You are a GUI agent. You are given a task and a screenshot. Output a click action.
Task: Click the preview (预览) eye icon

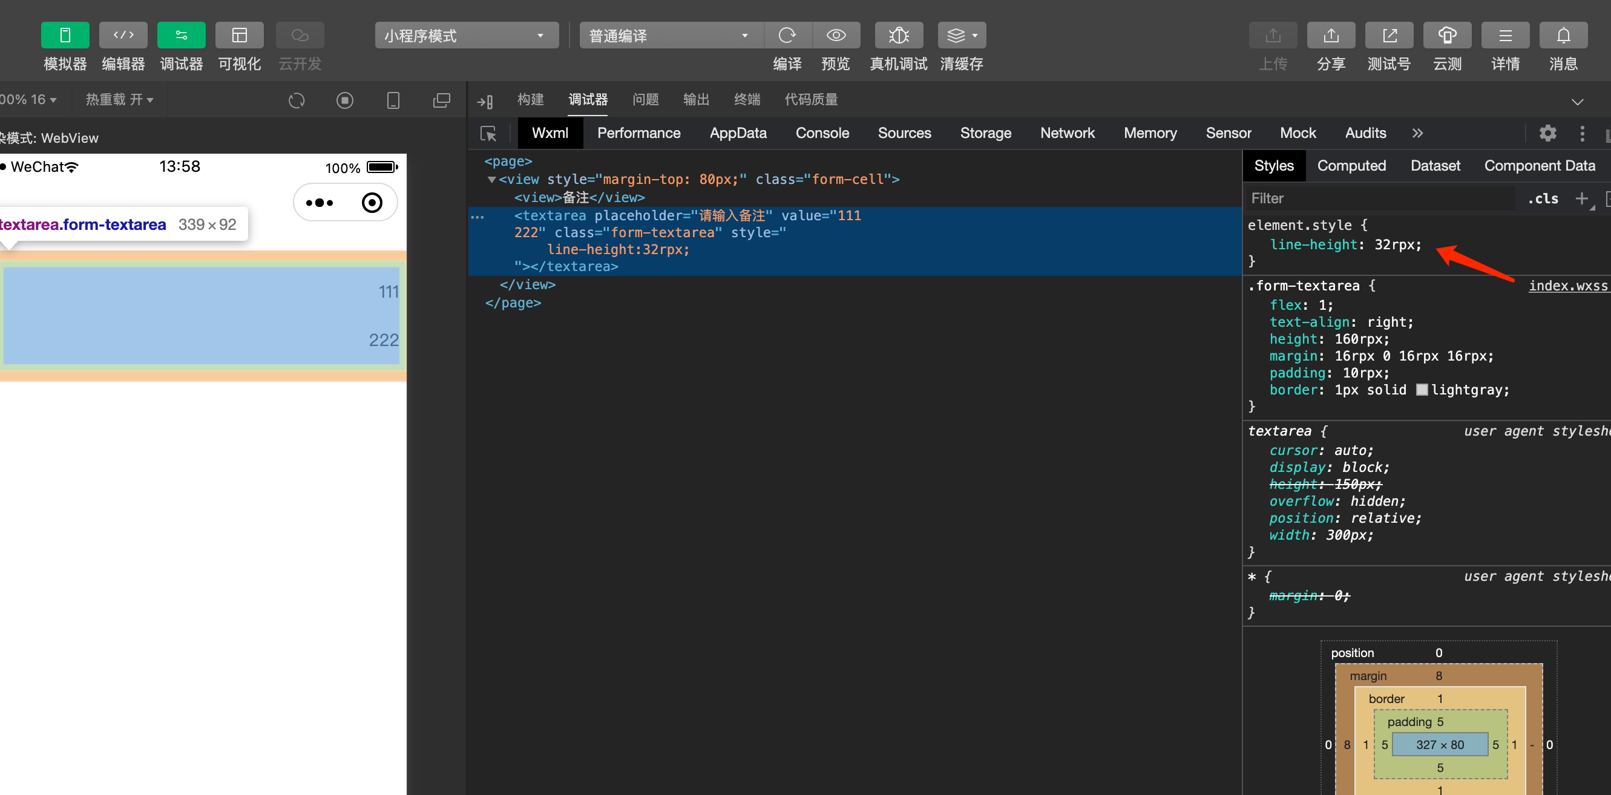[836, 35]
